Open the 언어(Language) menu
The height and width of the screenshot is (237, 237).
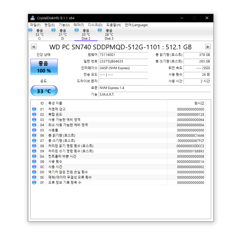[136, 25]
